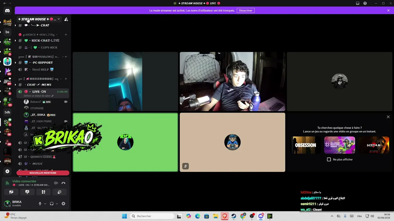Launch the Scream activity thumbnail
This screenshot has height=221, width=394.
pyautogui.click(x=374, y=145)
